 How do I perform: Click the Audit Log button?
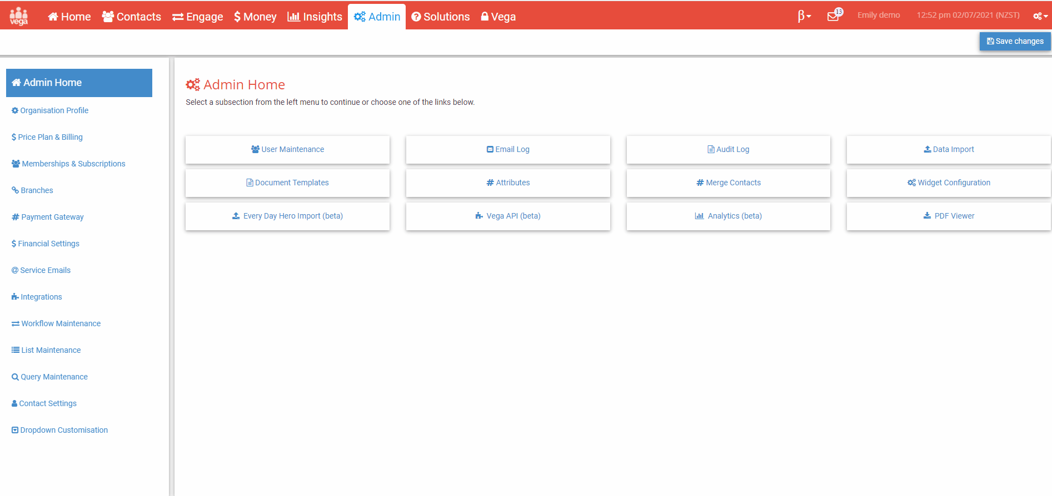pos(728,149)
